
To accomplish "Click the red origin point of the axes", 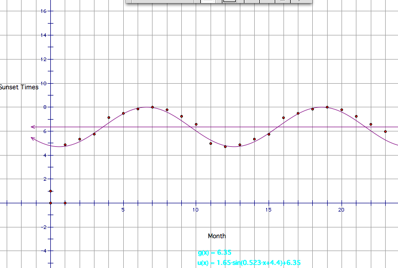I will point(50,203).
